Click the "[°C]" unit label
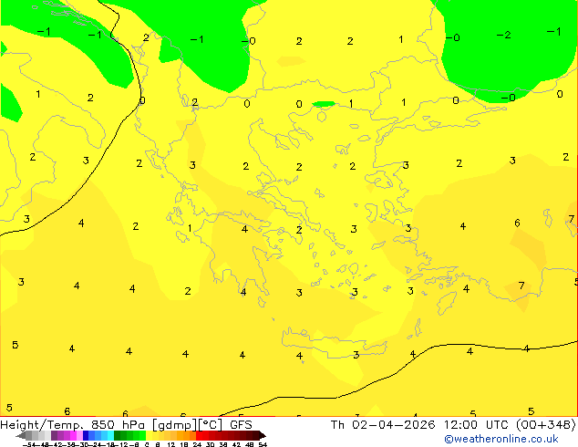The image size is (578, 447). 211,425
